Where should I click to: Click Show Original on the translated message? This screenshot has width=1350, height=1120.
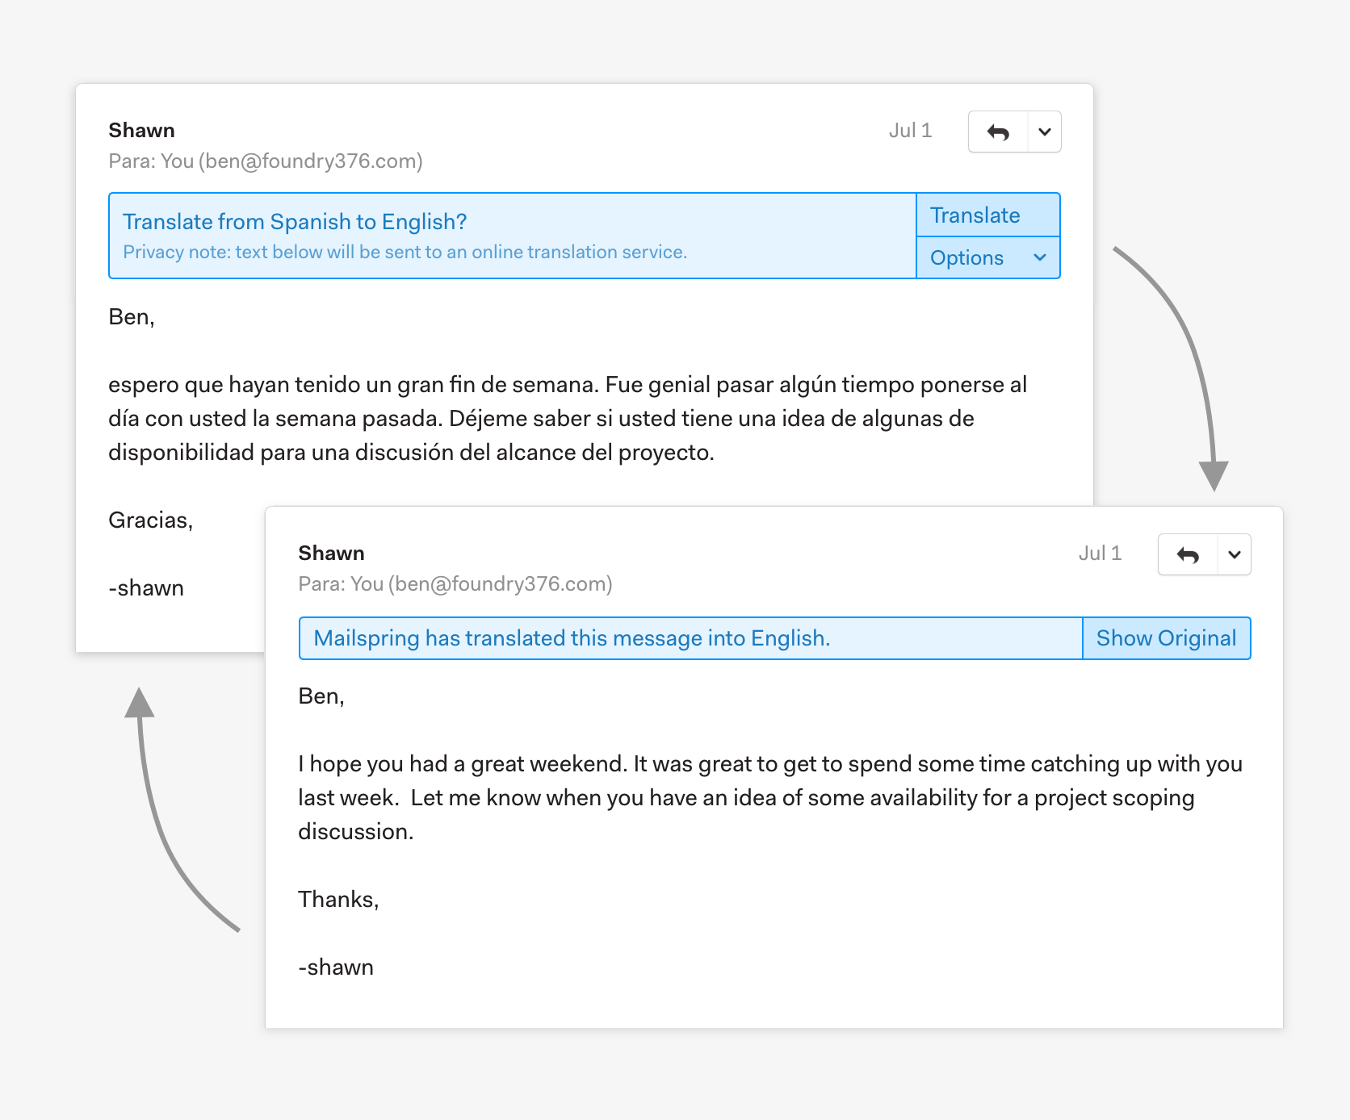[1166, 637]
